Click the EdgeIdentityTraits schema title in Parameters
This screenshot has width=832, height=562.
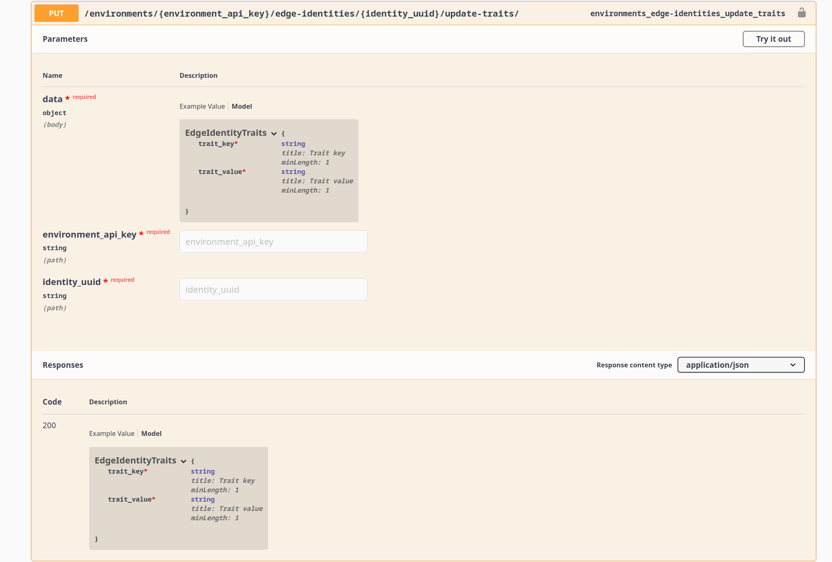[226, 133]
